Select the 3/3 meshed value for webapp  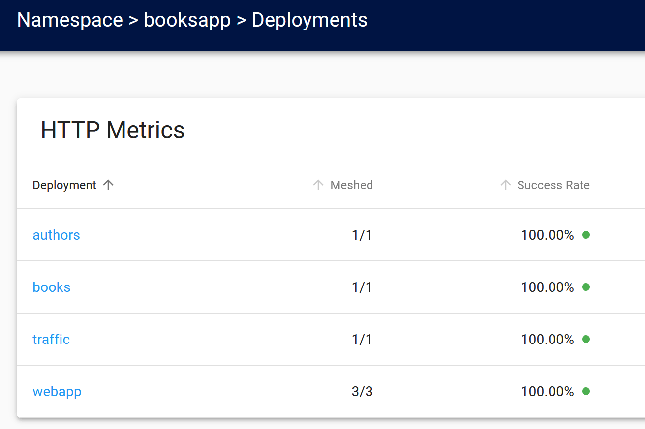(x=362, y=392)
